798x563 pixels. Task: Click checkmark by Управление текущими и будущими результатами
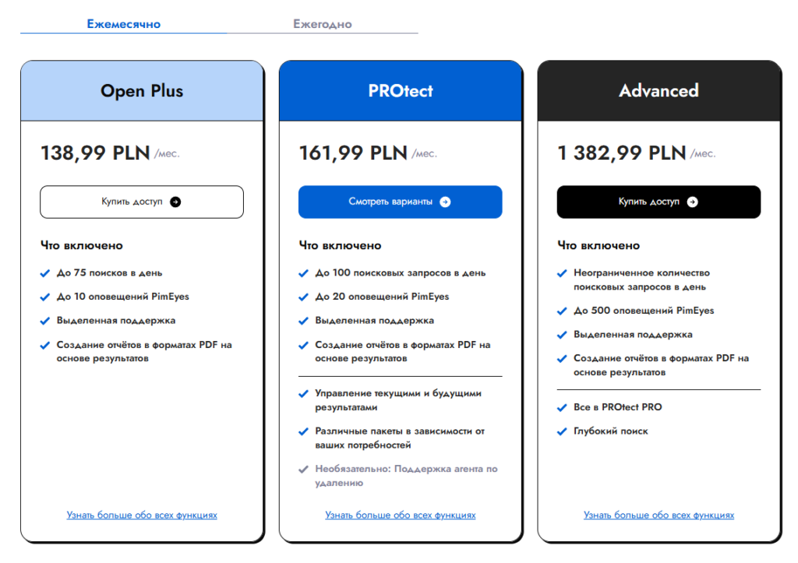303,394
